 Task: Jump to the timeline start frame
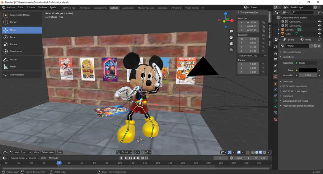click(x=126, y=158)
